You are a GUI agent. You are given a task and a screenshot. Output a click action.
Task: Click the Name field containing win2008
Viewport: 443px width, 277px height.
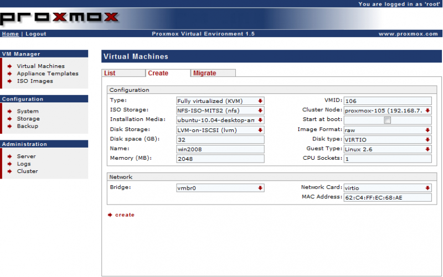click(x=220, y=149)
